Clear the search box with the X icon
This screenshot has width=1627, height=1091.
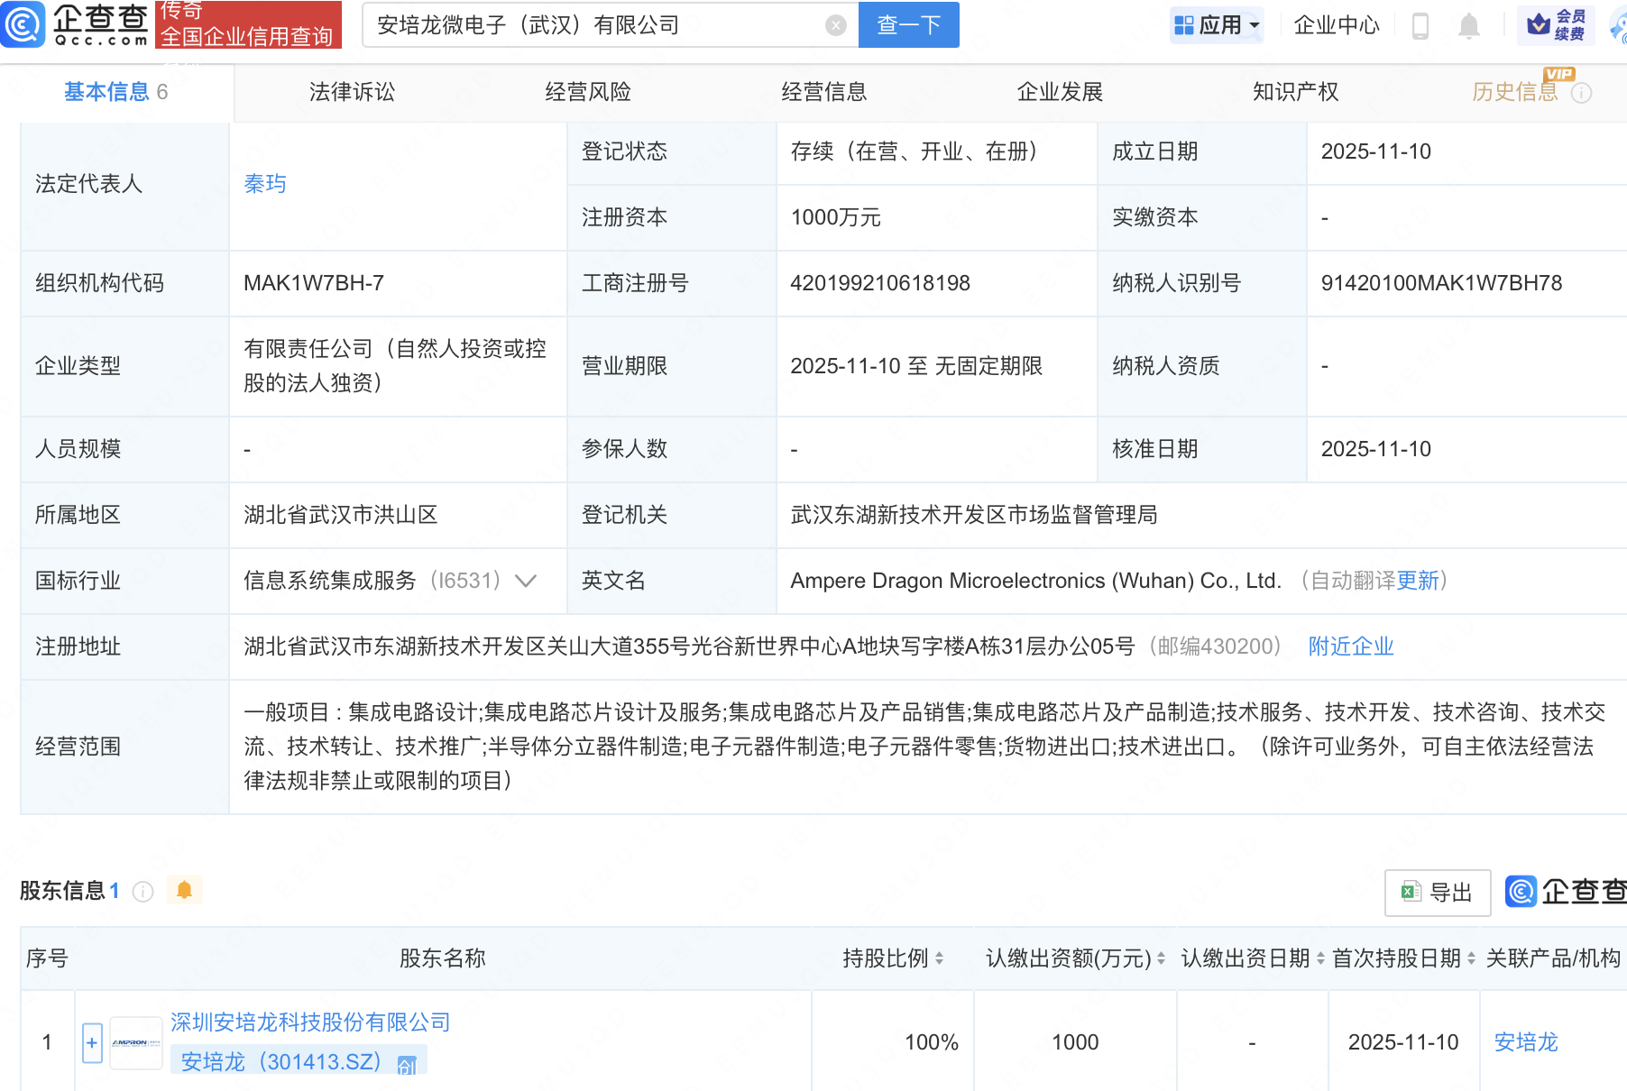pos(835,25)
